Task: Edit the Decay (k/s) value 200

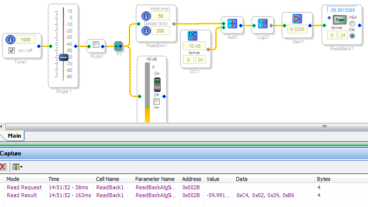Action: point(161,30)
